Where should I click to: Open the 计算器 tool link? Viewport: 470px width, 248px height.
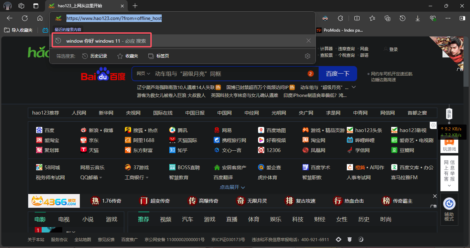tap(327, 49)
